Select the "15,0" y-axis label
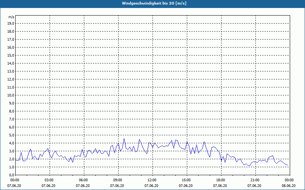Viewport: 305px width, 190px height. (x=11, y=55)
